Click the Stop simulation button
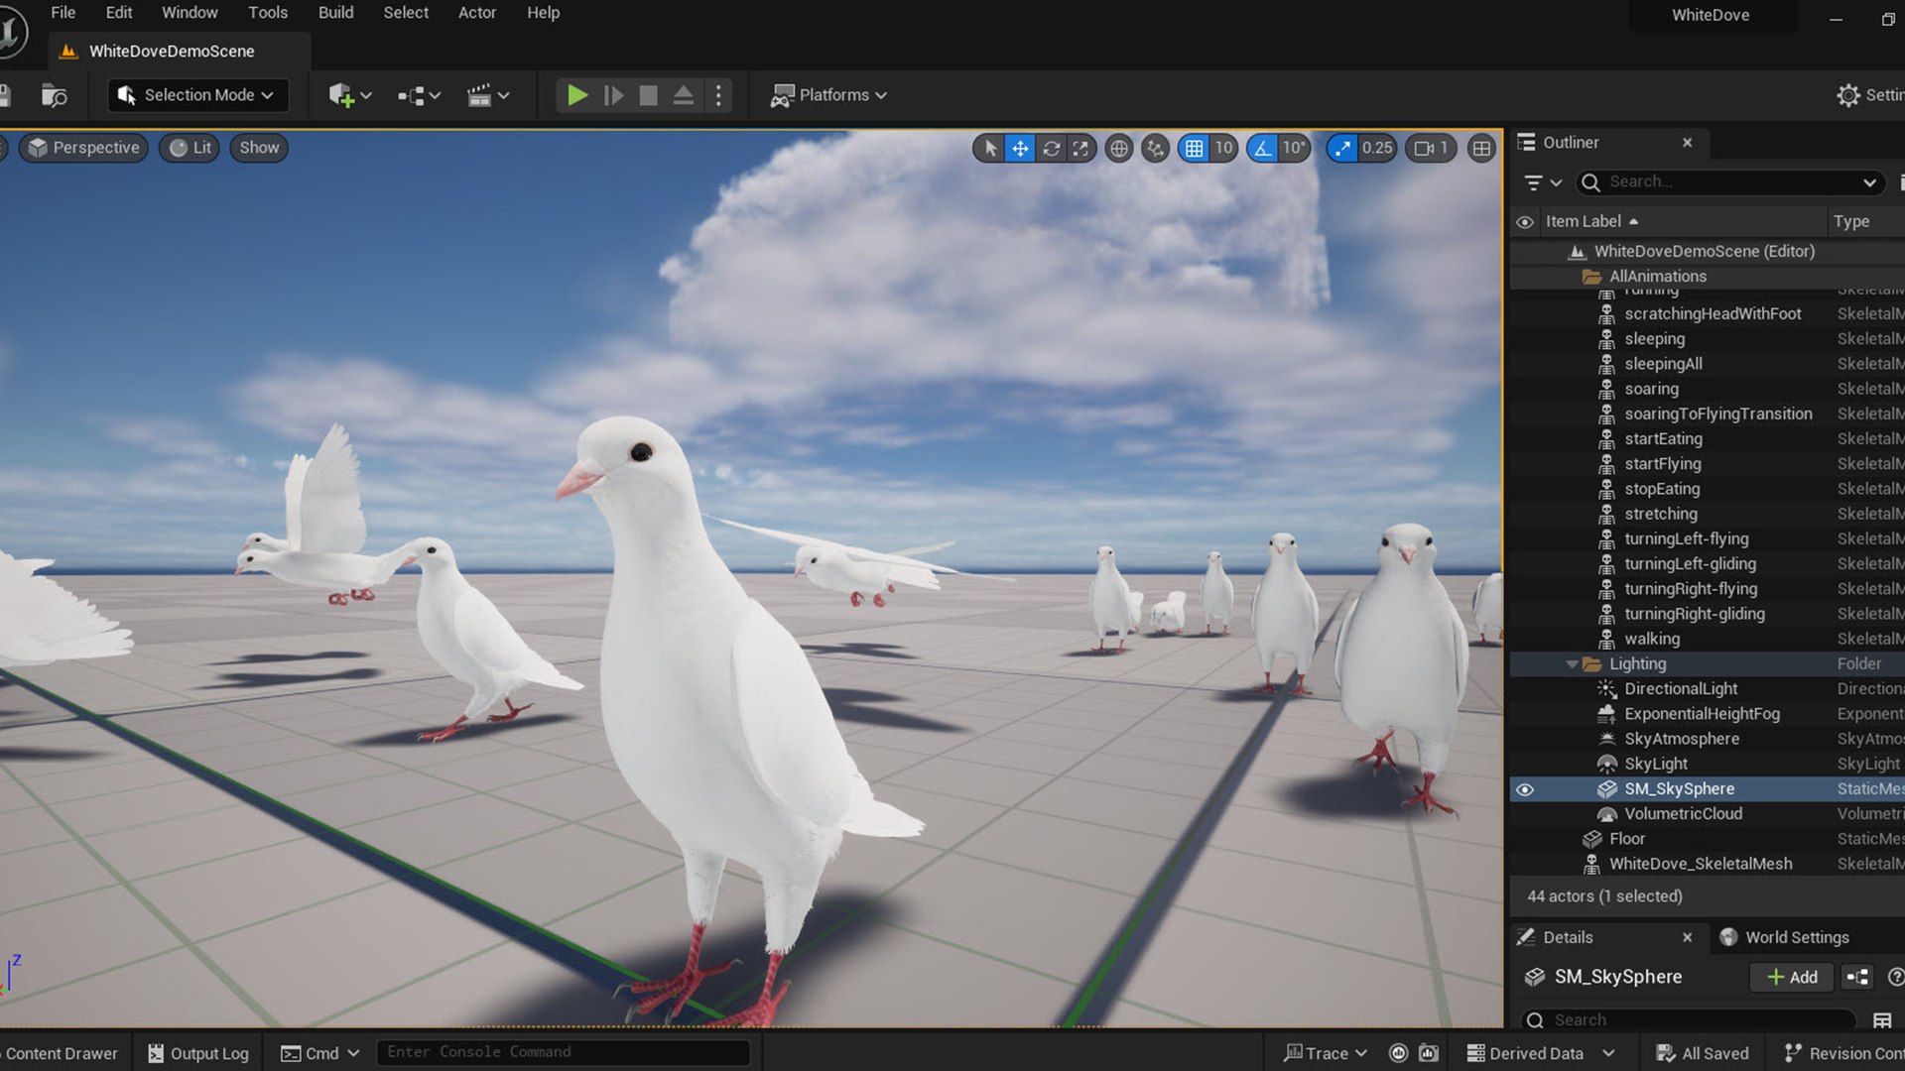The image size is (1905, 1071). tap(648, 95)
